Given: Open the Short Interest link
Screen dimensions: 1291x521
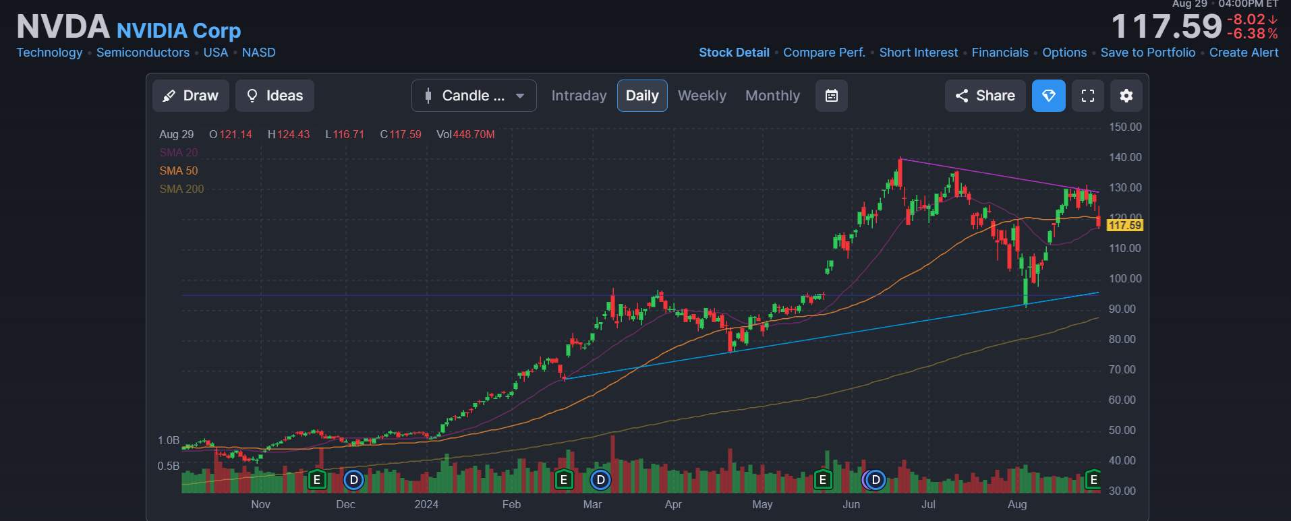Looking at the screenshot, I should 919,53.
